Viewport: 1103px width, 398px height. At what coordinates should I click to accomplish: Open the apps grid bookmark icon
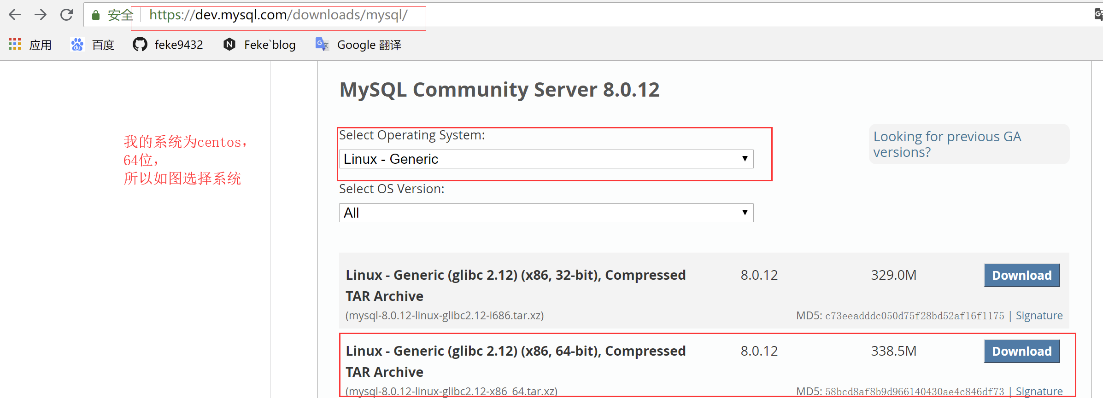click(15, 44)
